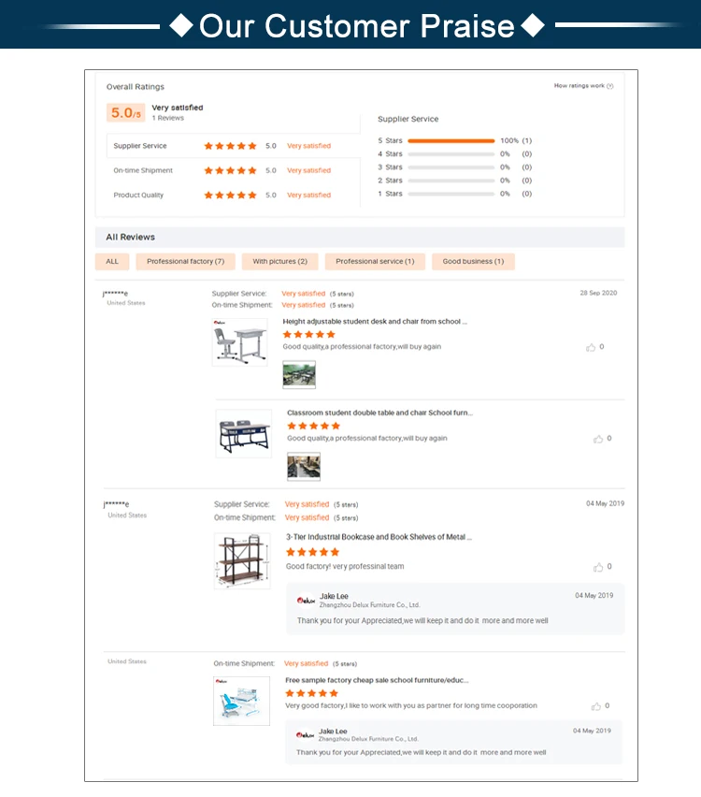View customer photo under double table review
This screenshot has height=797, width=701.
(x=304, y=467)
